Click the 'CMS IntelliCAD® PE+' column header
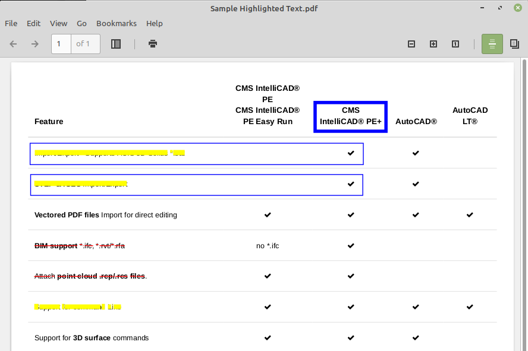The width and height of the screenshot is (528, 351). pos(351,116)
